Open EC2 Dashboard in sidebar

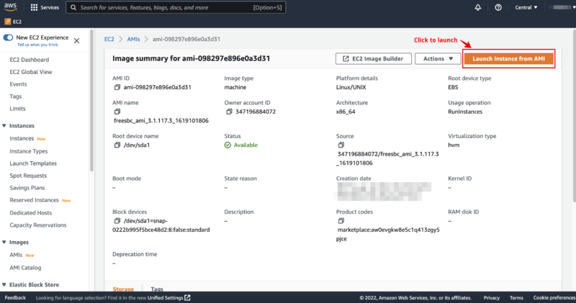[x=30, y=60]
